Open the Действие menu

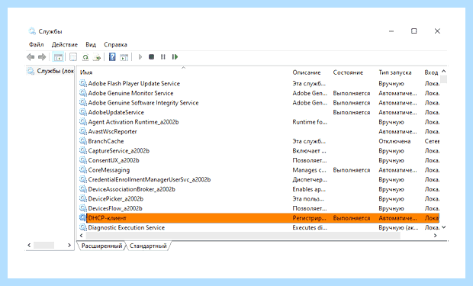pyautogui.click(x=65, y=45)
